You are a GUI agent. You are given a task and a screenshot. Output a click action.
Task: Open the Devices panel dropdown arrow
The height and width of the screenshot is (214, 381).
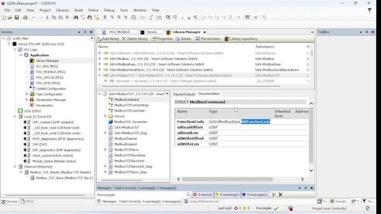(x=79, y=32)
